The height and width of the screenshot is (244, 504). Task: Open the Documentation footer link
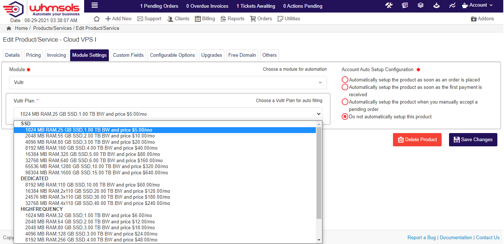click(456, 238)
